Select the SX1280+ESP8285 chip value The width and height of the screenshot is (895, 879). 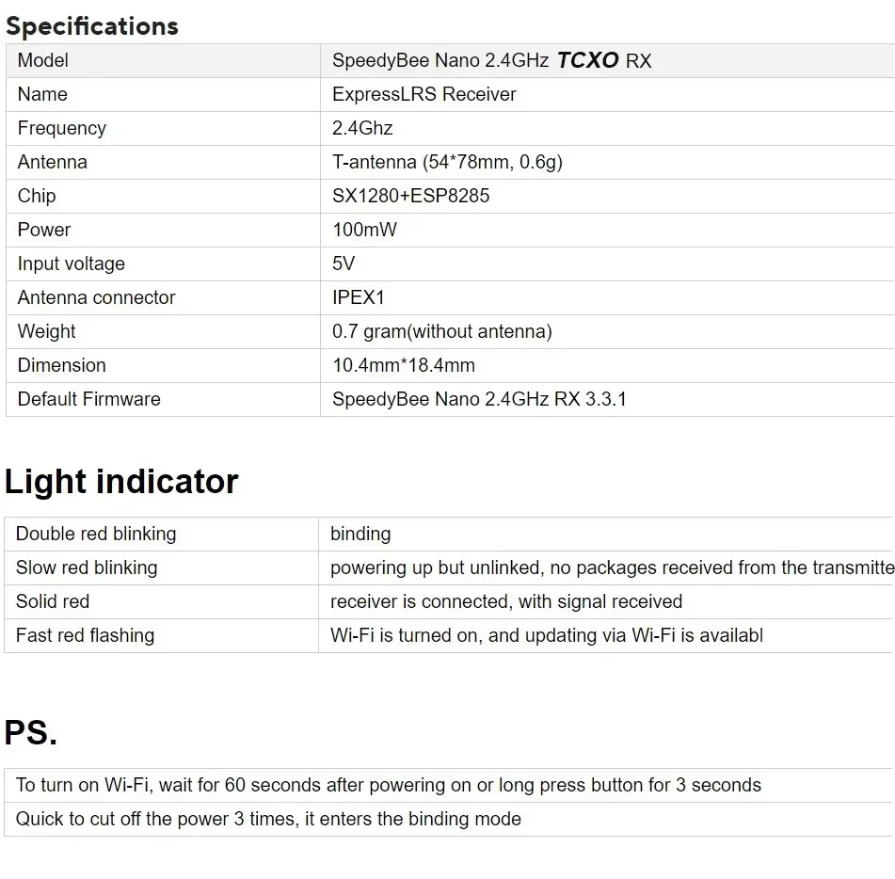411,196
